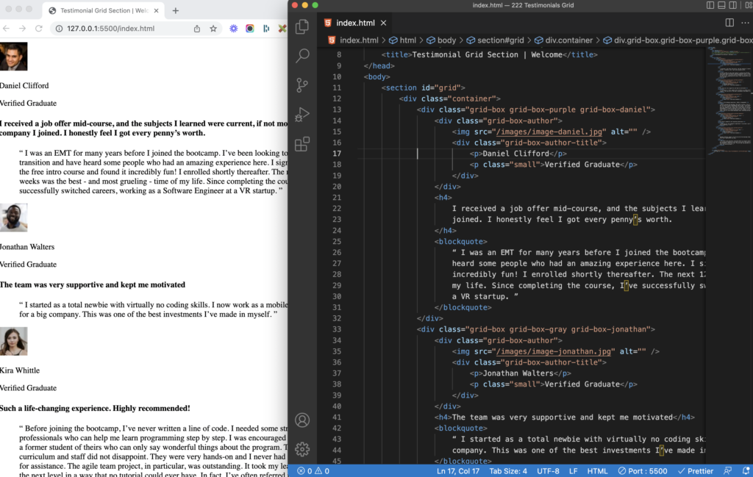
Task: Open the feedback icon in status bar
Action: click(x=728, y=471)
